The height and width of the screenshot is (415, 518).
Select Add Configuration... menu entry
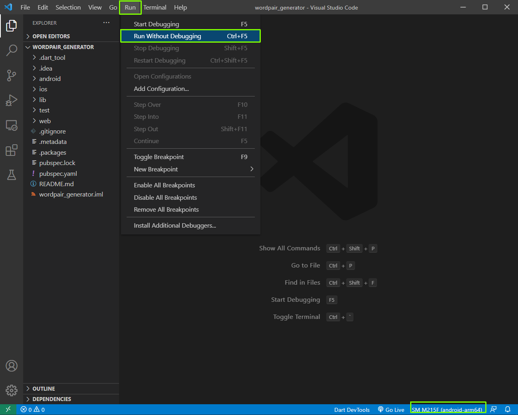click(191, 89)
